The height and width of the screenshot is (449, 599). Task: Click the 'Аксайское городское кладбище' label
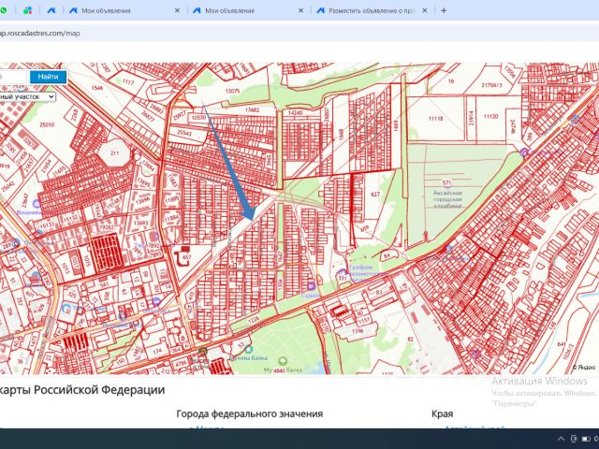447,199
